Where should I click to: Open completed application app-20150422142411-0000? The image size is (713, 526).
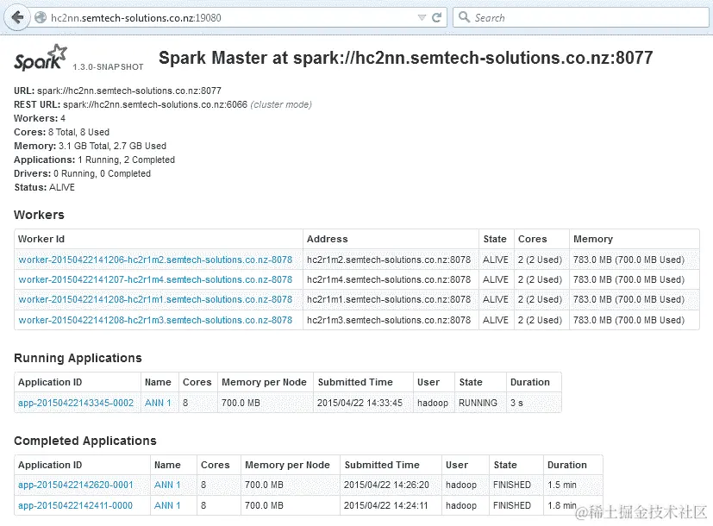[x=76, y=505]
